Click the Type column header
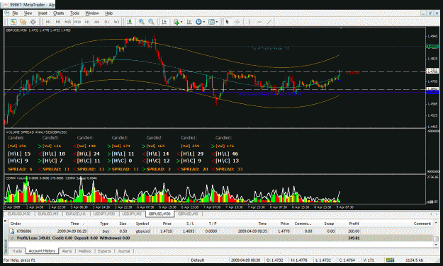Image resolution: width=443 pixels, height=266 pixels. [x=104, y=224]
